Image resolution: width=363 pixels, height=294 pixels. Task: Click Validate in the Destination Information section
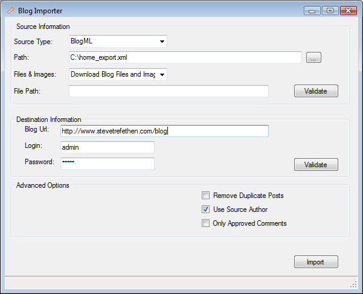[x=316, y=165]
